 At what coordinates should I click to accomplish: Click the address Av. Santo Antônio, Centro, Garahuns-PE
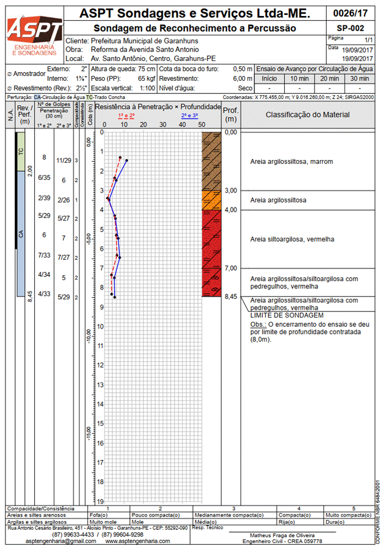153,58
